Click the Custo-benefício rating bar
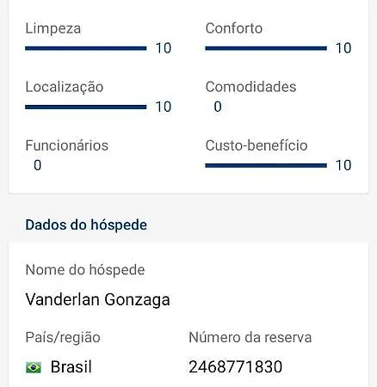Screen dimensions: 377x387 [266, 166]
